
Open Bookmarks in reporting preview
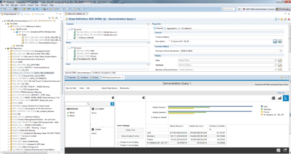124,88
